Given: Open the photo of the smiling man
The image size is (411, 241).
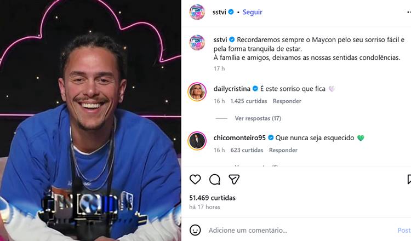Looking at the screenshot, I should tap(90, 120).
